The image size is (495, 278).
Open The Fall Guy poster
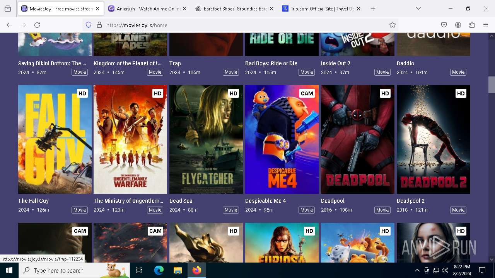pos(55,139)
